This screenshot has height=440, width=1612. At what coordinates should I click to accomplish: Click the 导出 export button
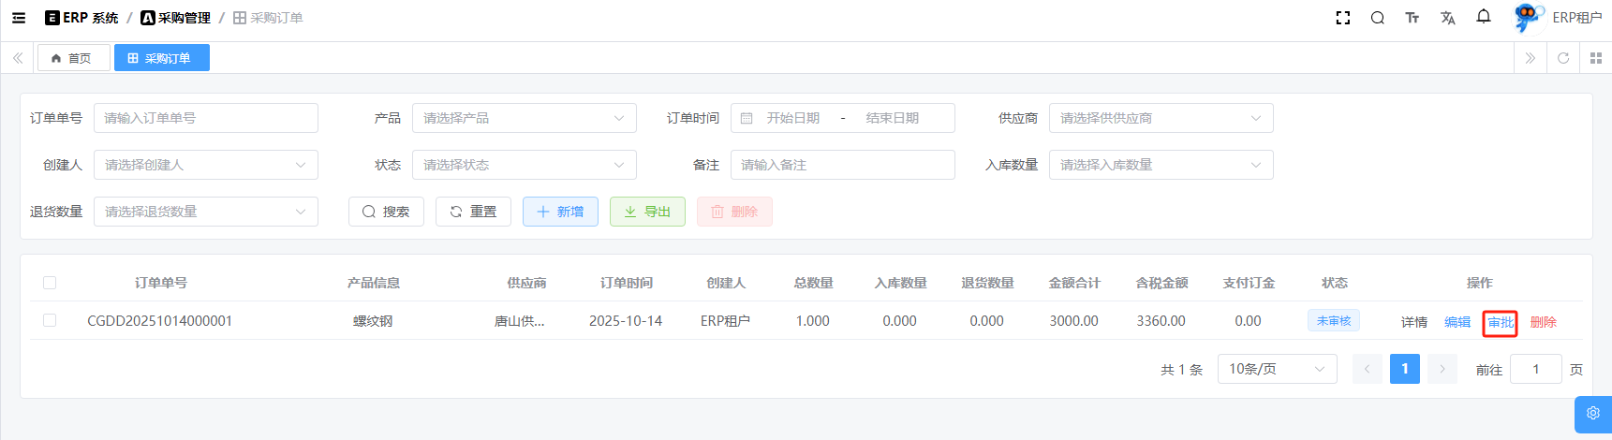(647, 212)
